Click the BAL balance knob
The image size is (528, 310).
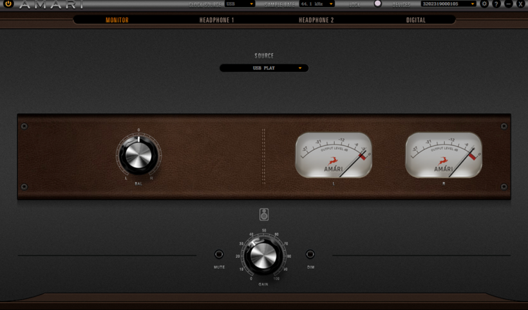coord(138,156)
